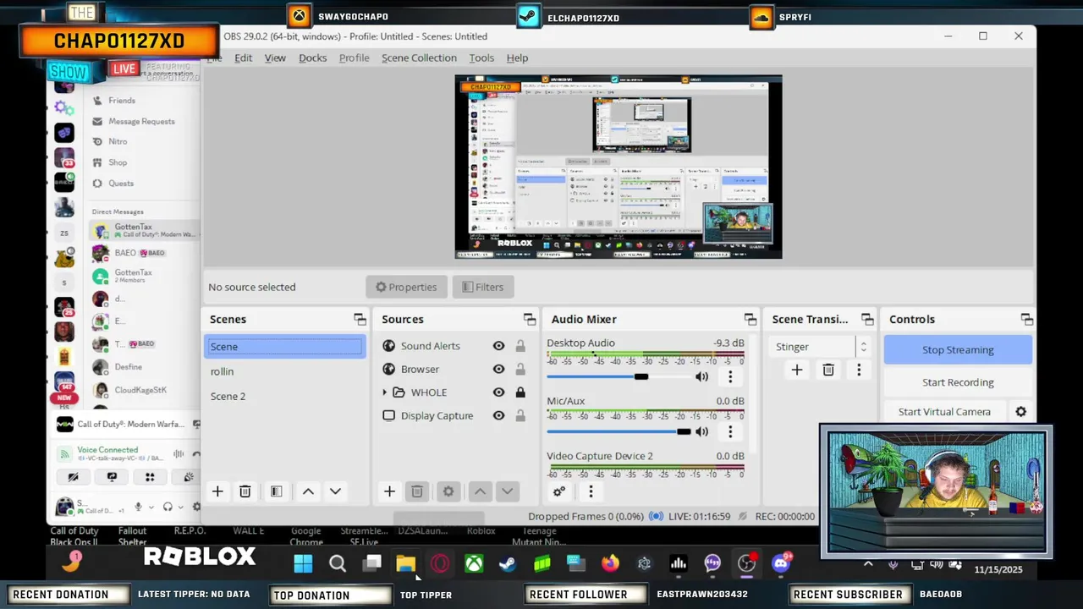The width and height of the screenshot is (1083, 609).
Task: Click Windows Start button
Action: (303, 563)
